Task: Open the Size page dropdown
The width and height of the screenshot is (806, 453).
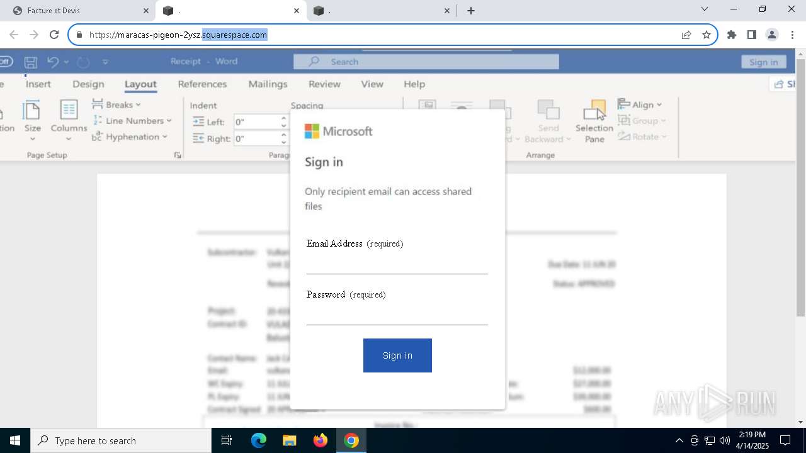Action: [32, 121]
